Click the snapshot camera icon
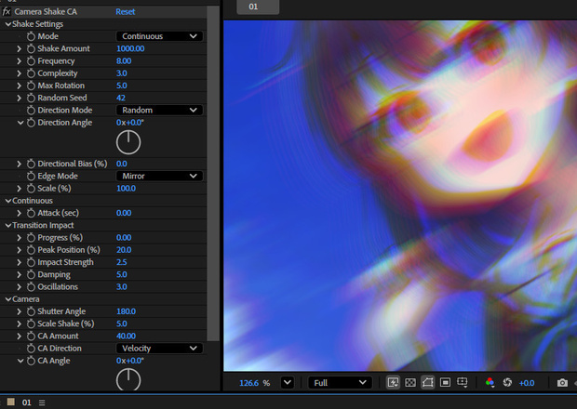The height and width of the screenshot is (409, 577). click(562, 383)
